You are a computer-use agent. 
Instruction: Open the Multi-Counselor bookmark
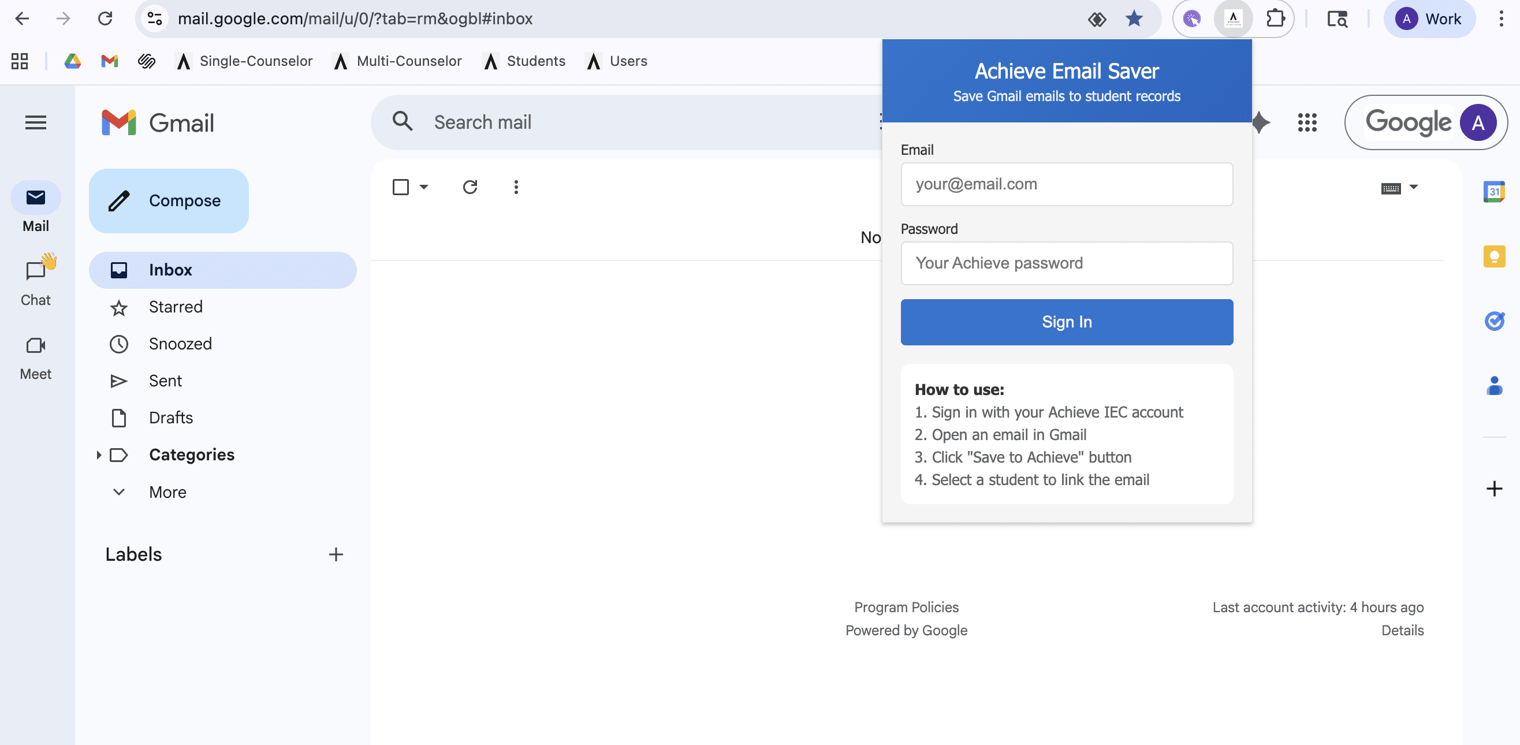tap(397, 61)
